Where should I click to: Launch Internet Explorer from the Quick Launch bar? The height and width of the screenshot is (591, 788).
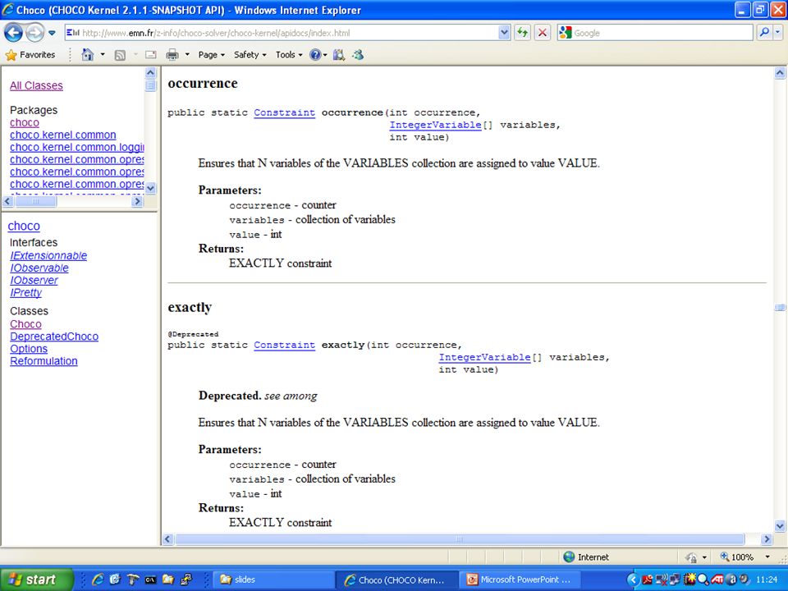coord(98,580)
